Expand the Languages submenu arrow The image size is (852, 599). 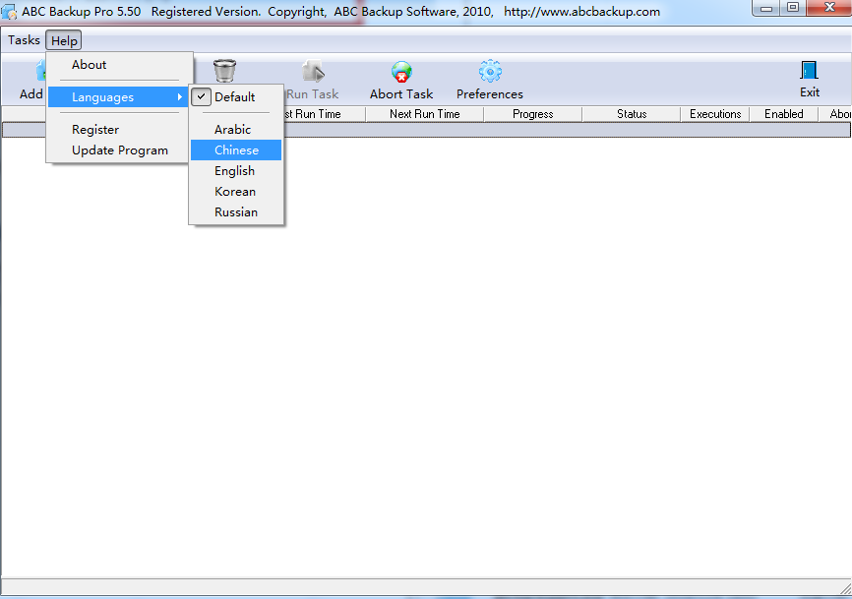tap(179, 97)
